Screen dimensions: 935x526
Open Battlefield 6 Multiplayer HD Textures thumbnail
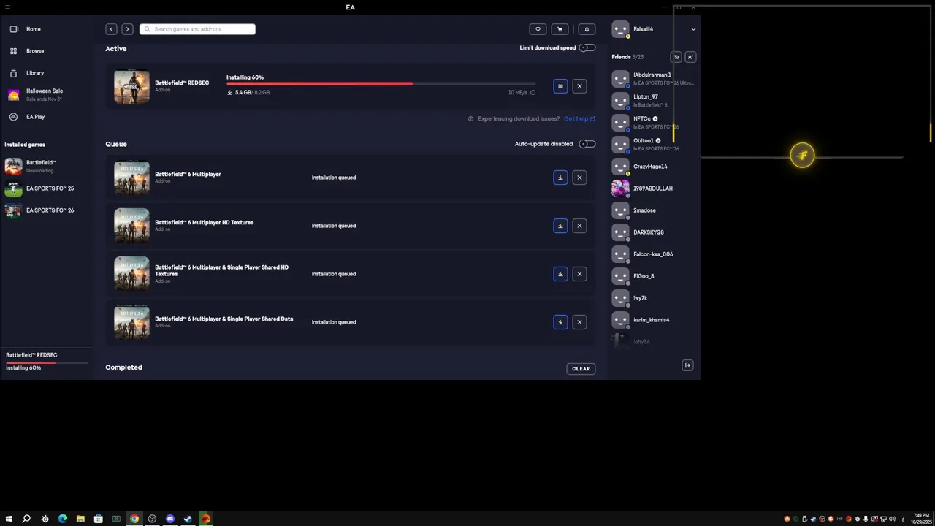(131, 226)
